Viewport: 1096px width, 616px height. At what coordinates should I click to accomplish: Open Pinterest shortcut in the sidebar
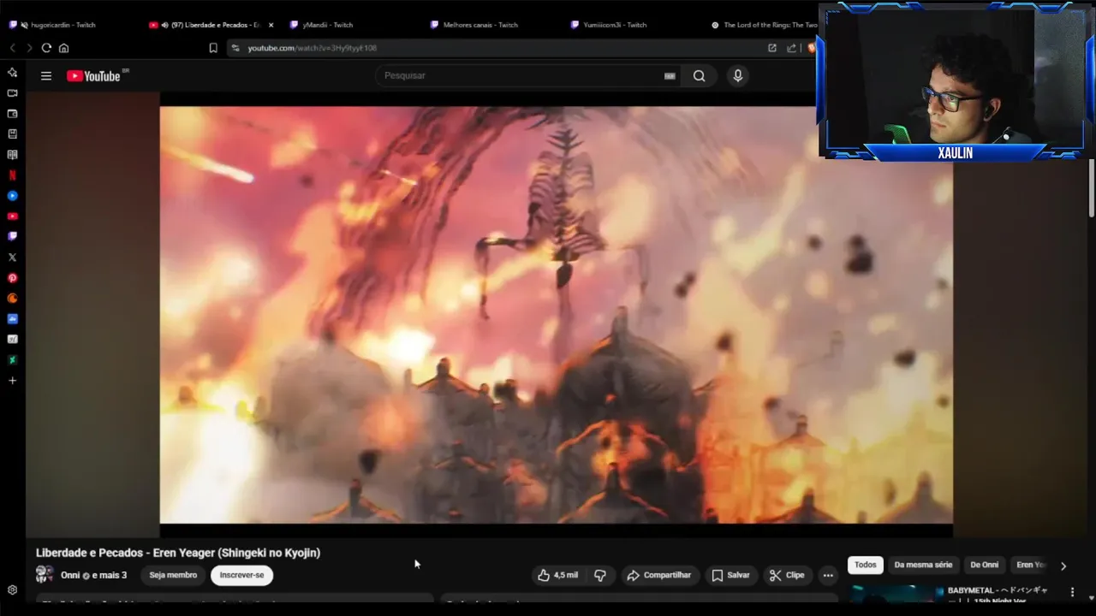(12, 278)
